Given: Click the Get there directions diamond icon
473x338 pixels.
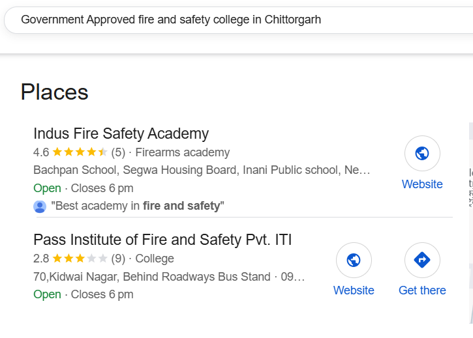Looking at the screenshot, I should [x=422, y=260].
